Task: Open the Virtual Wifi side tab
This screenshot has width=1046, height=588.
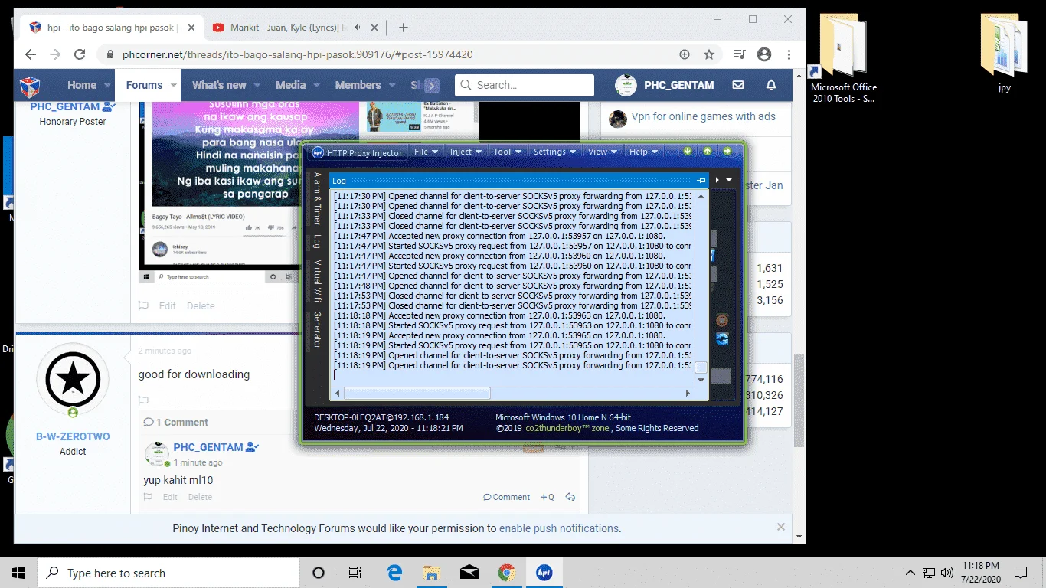Action: [317, 281]
